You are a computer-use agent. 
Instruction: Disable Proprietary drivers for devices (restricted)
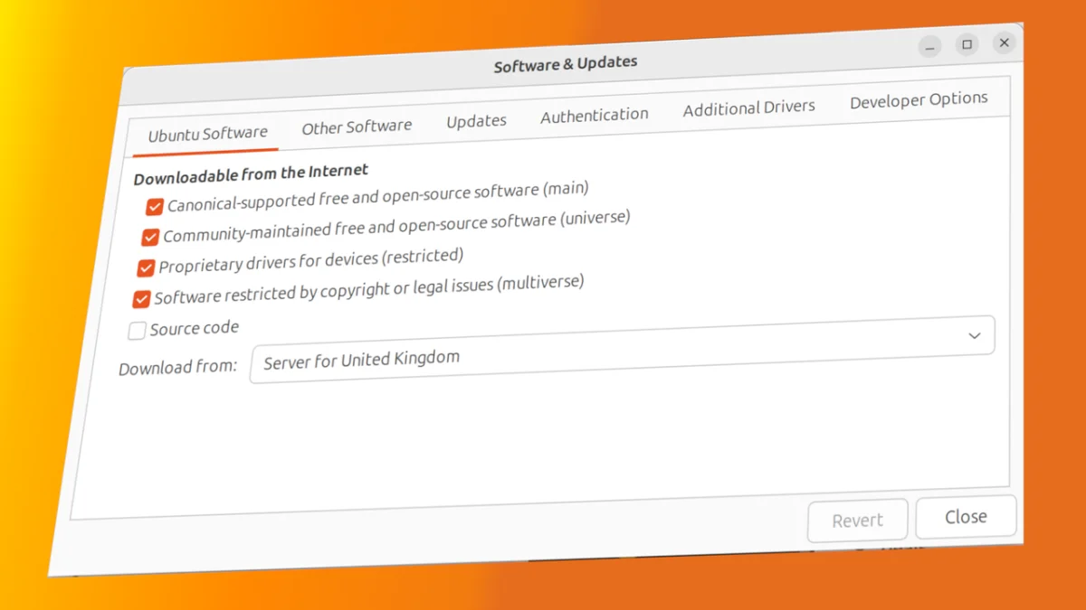pyautogui.click(x=146, y=268)
